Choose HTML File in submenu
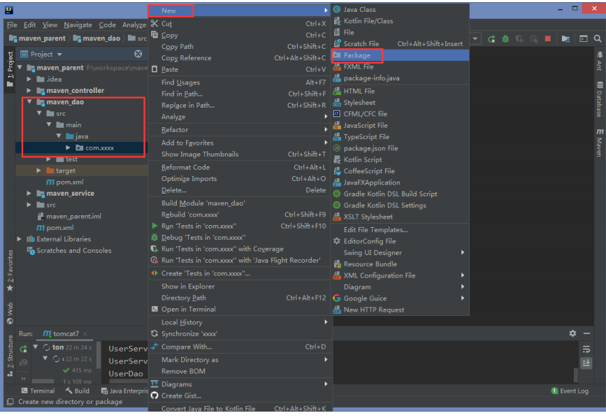 click(x=401, y=91)
